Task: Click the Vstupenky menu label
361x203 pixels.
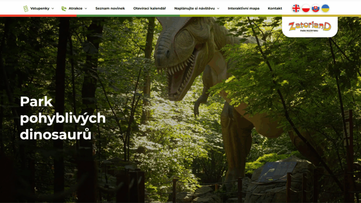Action: tap(40, 8)
